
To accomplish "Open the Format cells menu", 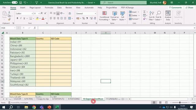I will 134,19.
